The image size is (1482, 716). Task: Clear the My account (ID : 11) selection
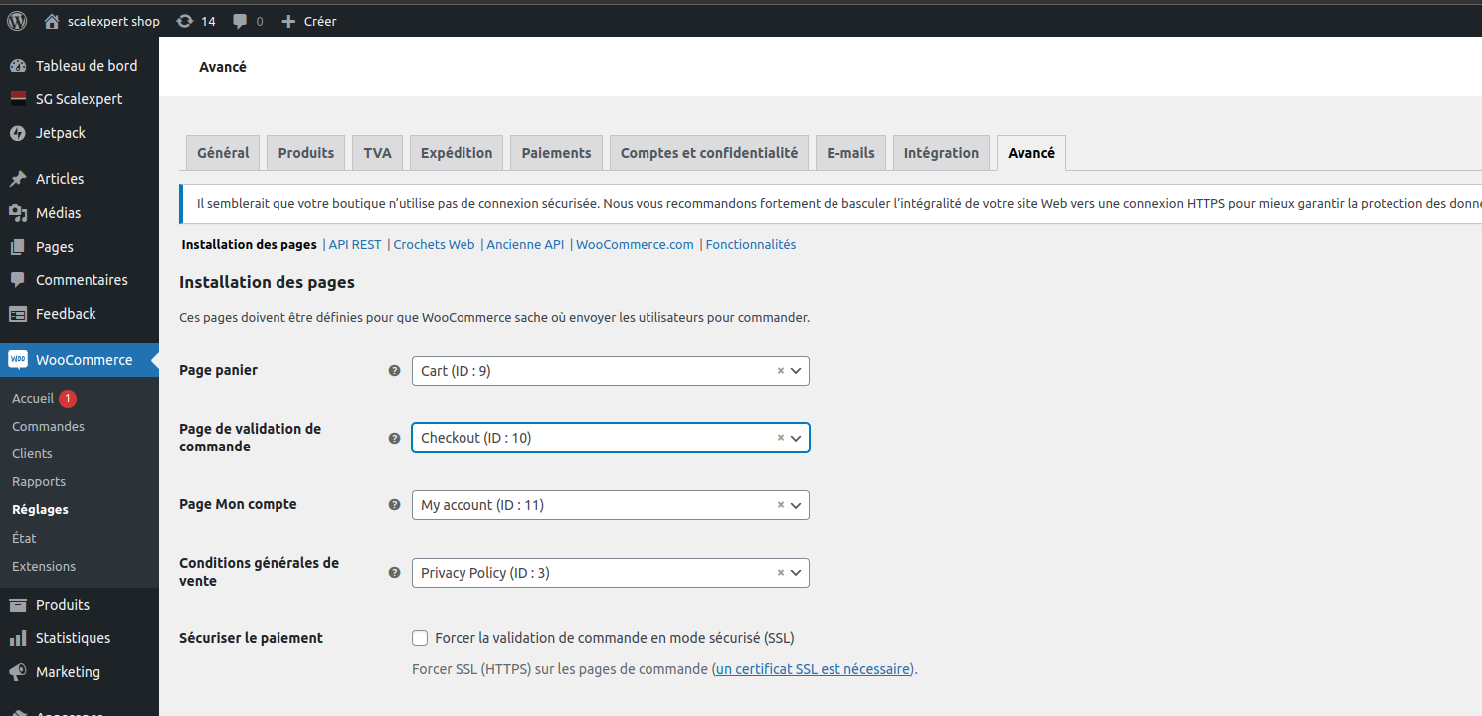pyautogui.click(x=781, y=504)
